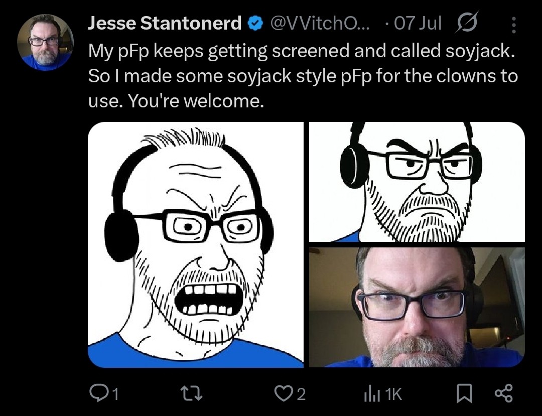Like the post with the heart icon
This screenshot has width=542, height=416.
click(284, 394)
